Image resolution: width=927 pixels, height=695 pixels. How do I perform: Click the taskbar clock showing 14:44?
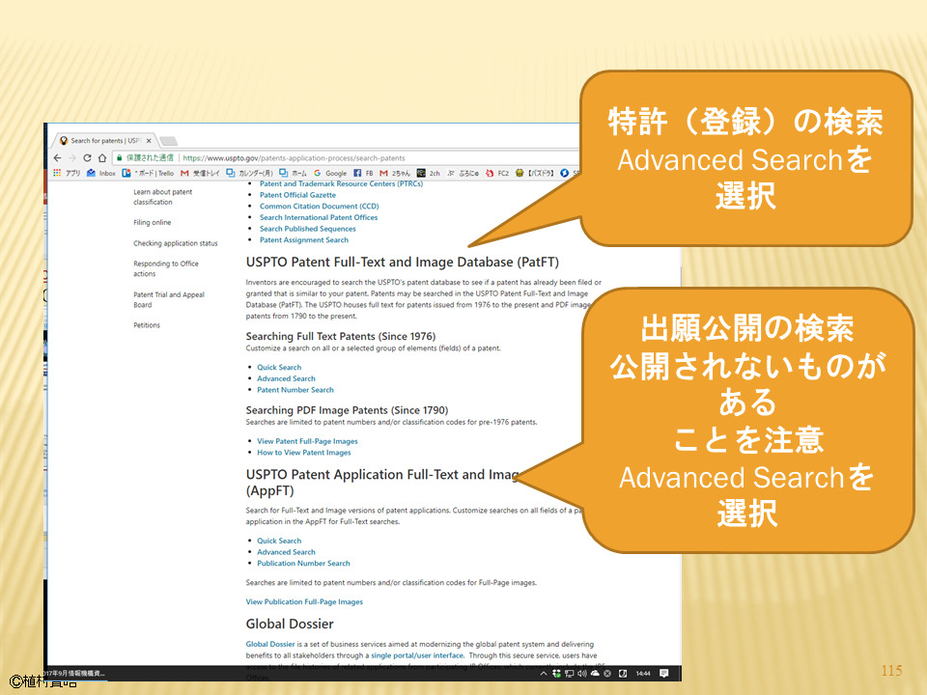coord(643,673)
